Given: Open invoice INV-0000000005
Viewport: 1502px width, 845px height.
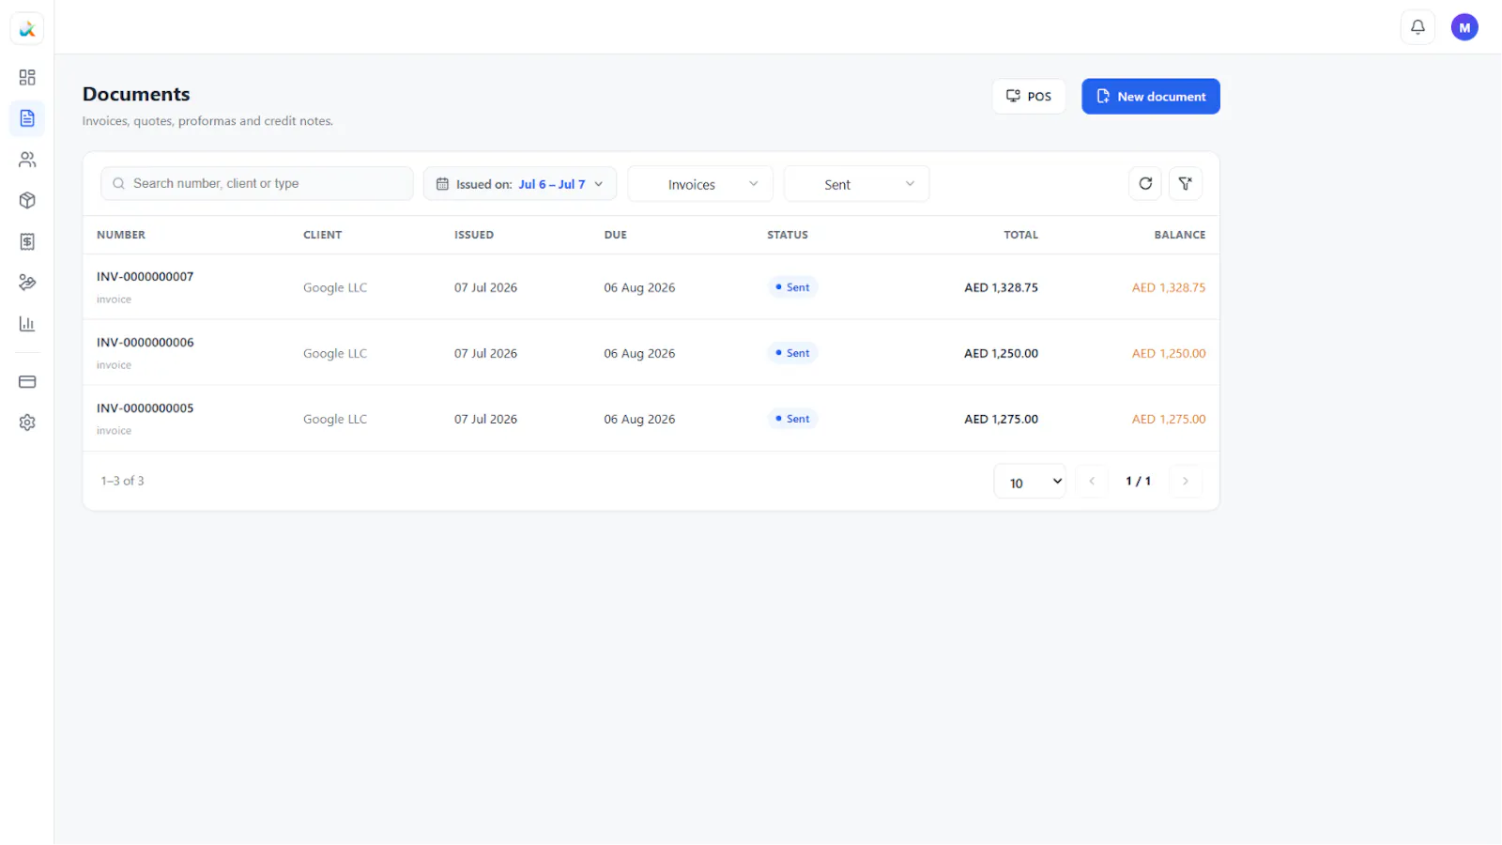Looking at the screenshot, I should (x=145, y=408).
